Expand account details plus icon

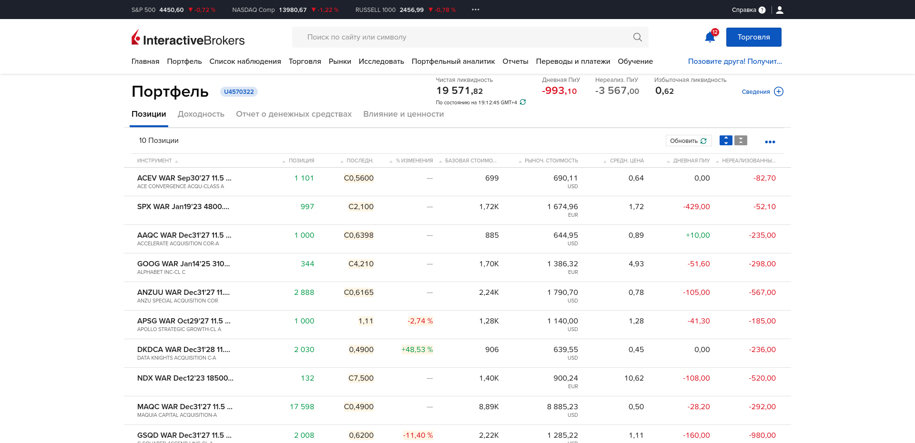tap(779, 91)
